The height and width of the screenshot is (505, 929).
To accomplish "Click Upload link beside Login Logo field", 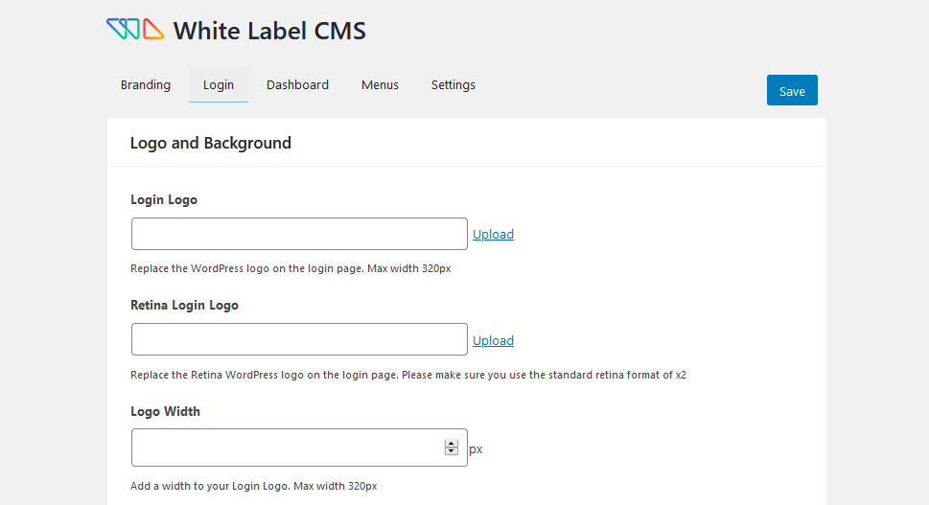I will (x=493, y=235).
